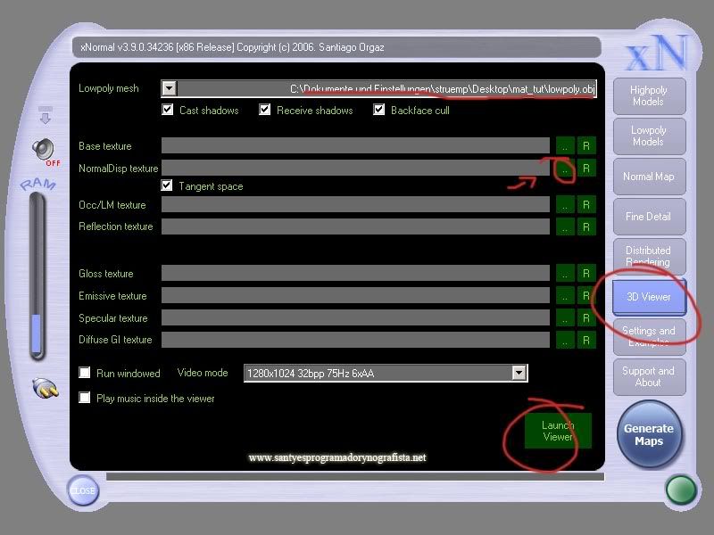This screenshot has width=714, height=535.
Task: Switch to the Normal Map tab
Action: 649,177
